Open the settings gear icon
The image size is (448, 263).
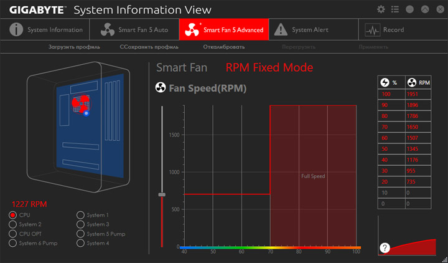pyautogui.click(x=381, y=9)
